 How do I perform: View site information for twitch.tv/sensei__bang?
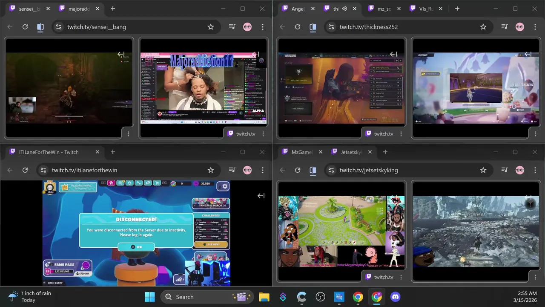click(x=59, y=27)
